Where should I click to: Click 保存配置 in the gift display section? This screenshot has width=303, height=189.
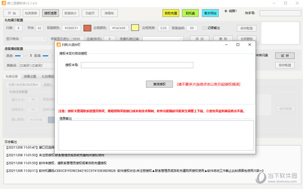point(246,28)
